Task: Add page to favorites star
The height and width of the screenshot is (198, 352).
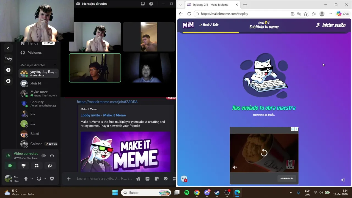Action: point(306,14)
